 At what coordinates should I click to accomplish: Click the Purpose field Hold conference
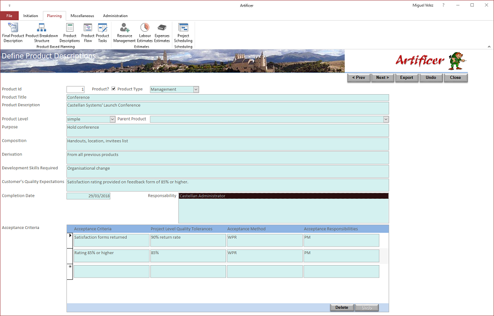[228, 130]
